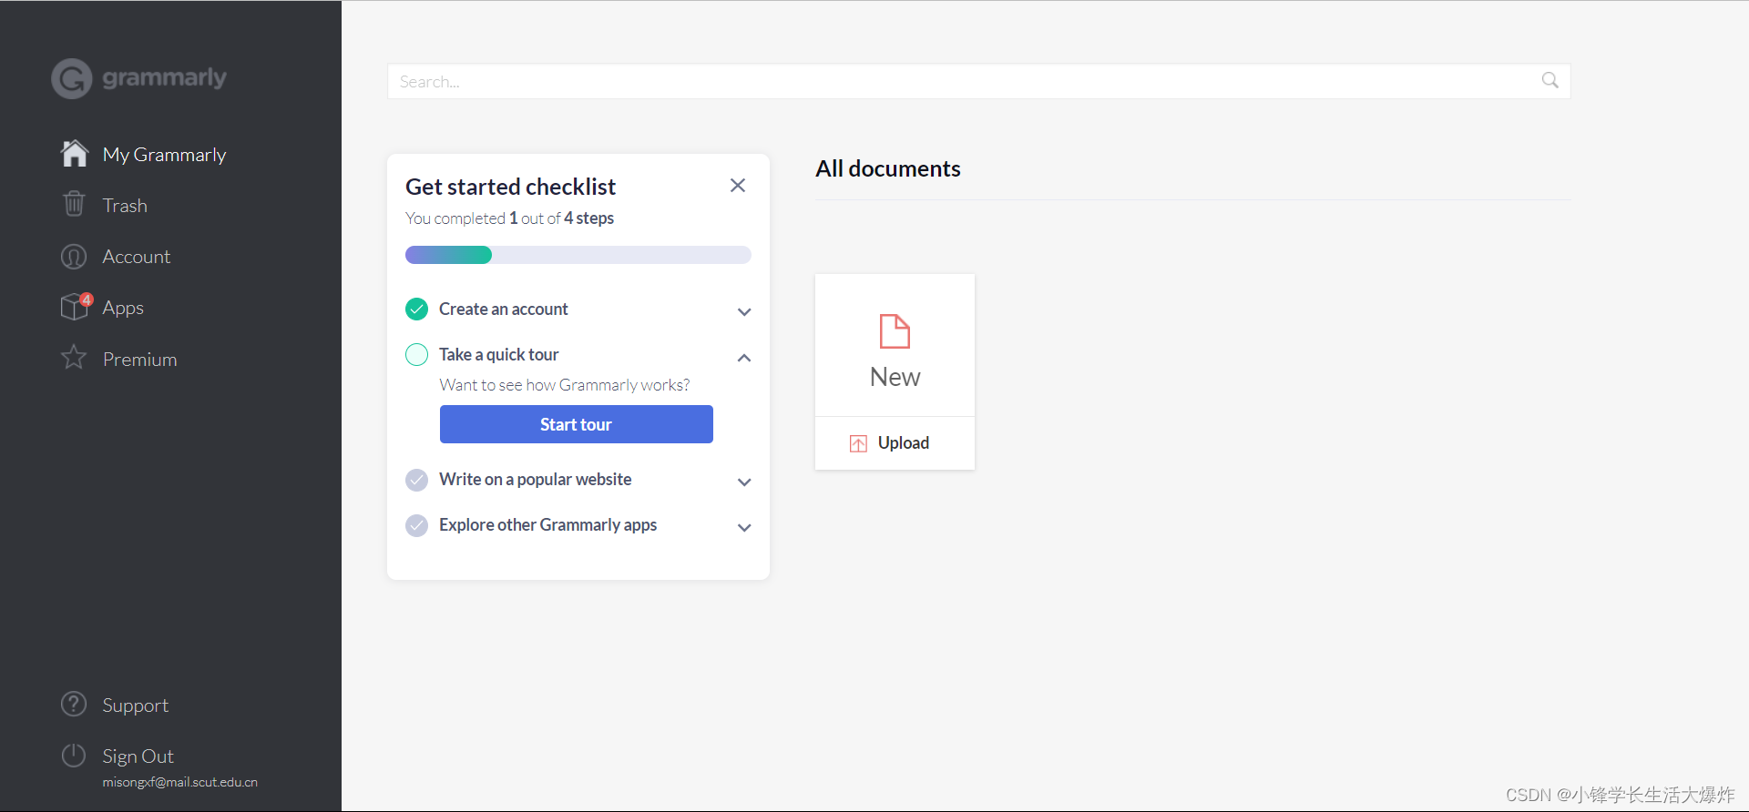Click the Sign Out power icon
The height and width of the screenshot is (812, 1749).
74,756
